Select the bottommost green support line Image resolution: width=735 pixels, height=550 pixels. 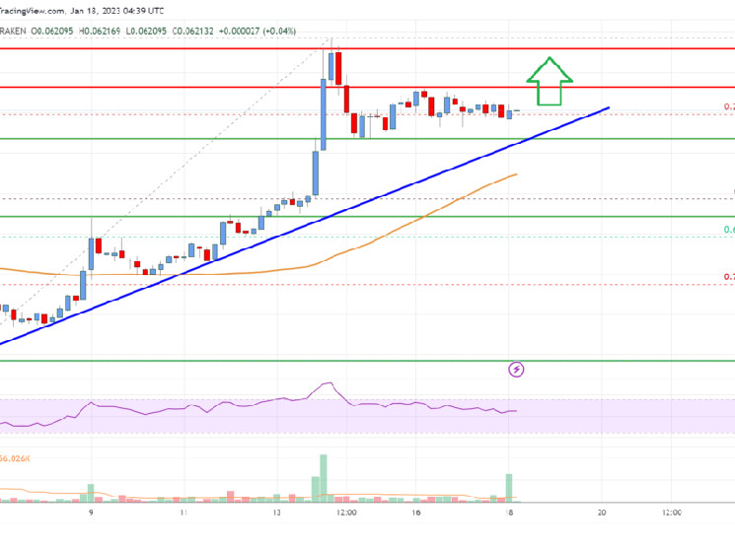[x=367, y=361]
